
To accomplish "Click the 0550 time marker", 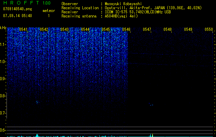I will [209, 29].
